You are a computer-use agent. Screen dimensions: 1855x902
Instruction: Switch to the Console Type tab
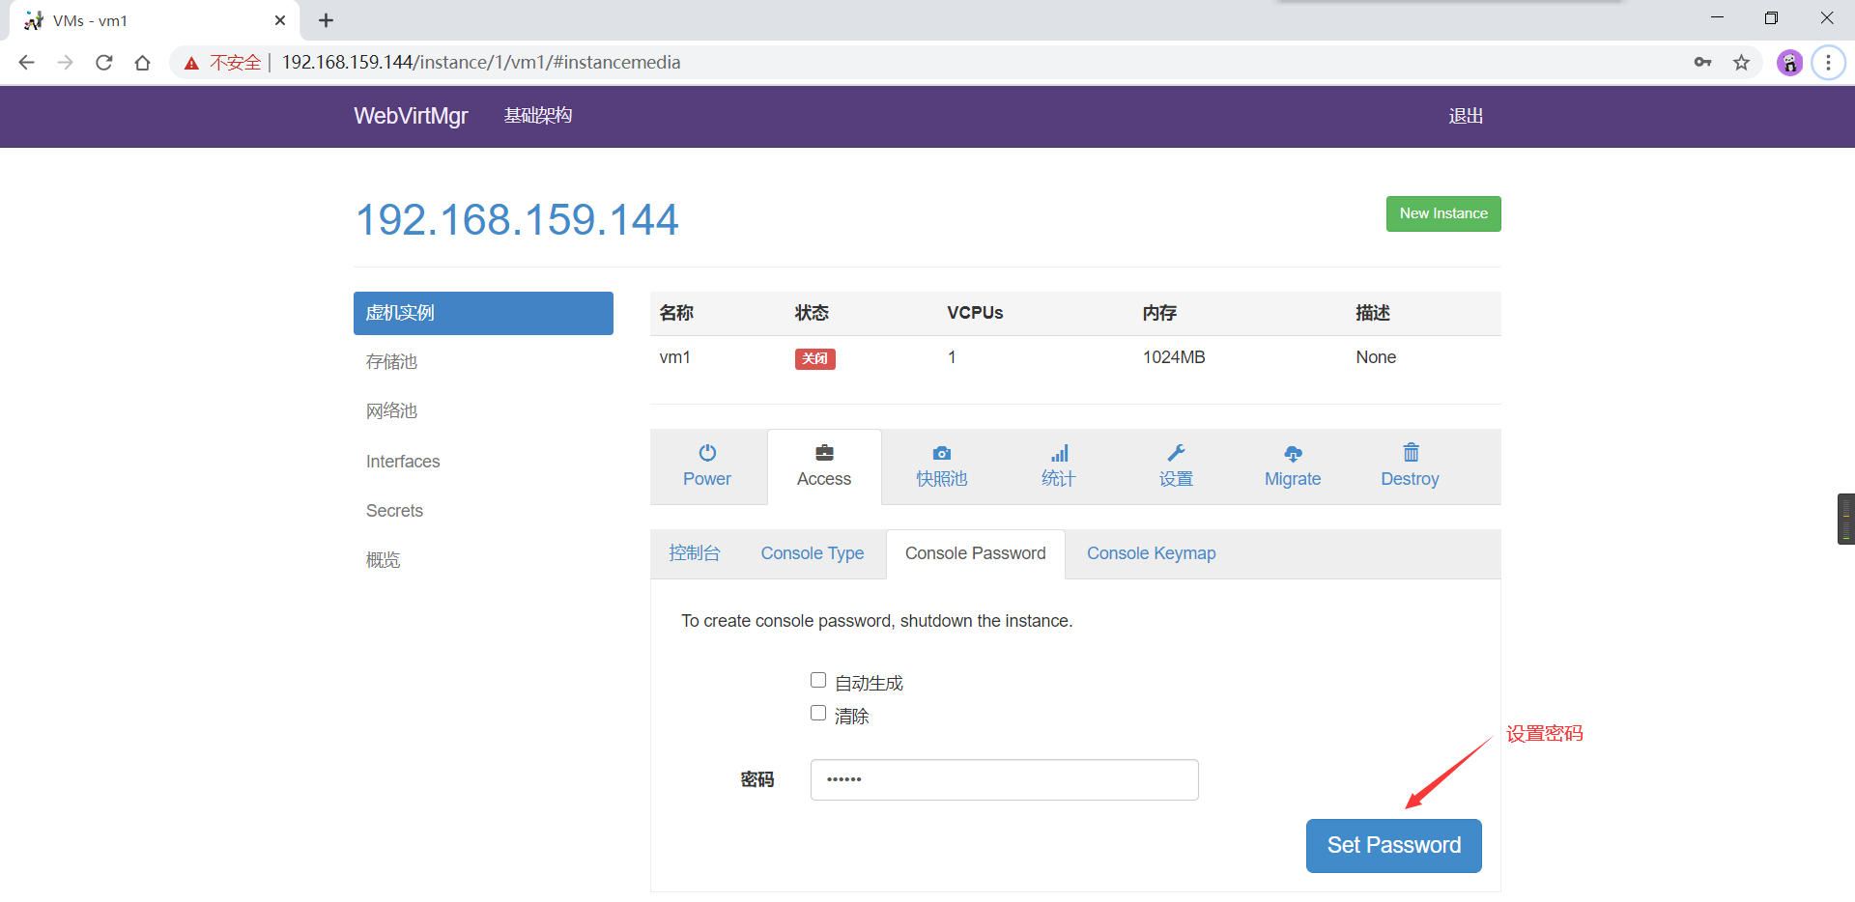point(813,553)
